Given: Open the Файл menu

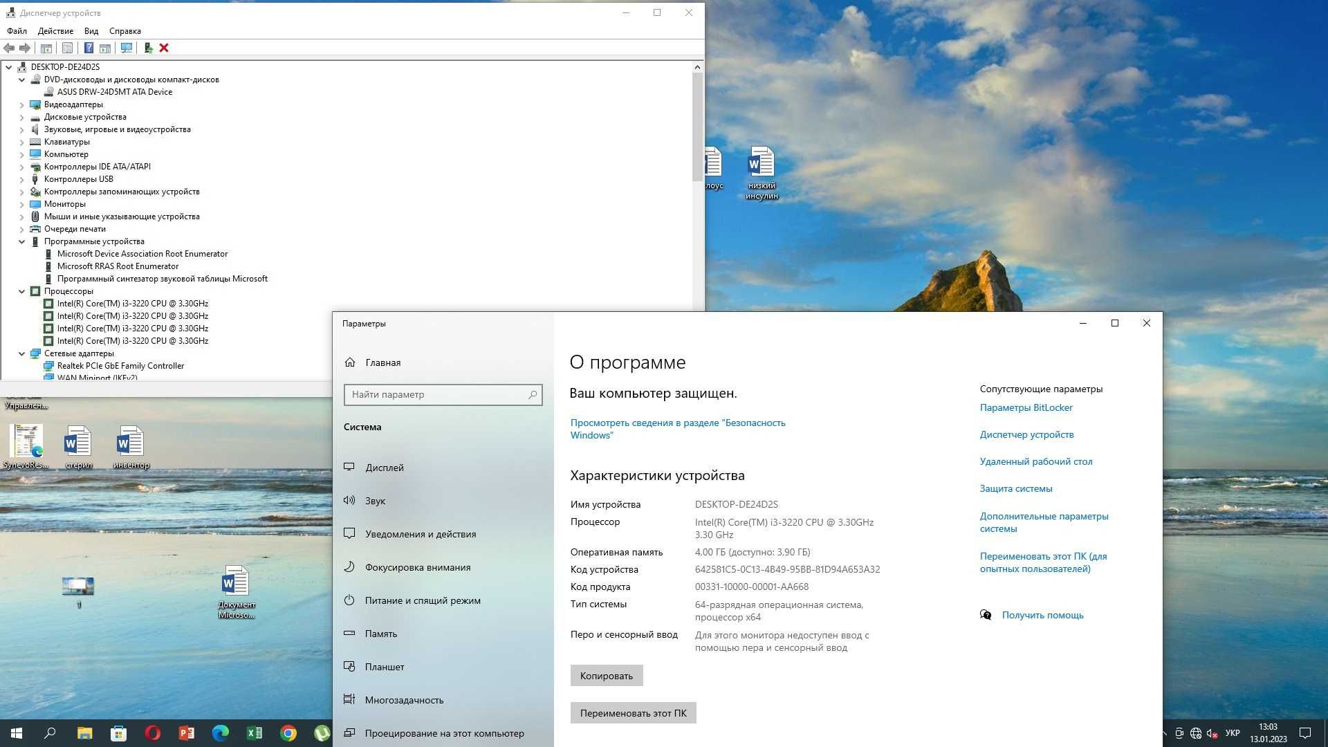Looking at the screenshot, I should (x=17, y=31).
